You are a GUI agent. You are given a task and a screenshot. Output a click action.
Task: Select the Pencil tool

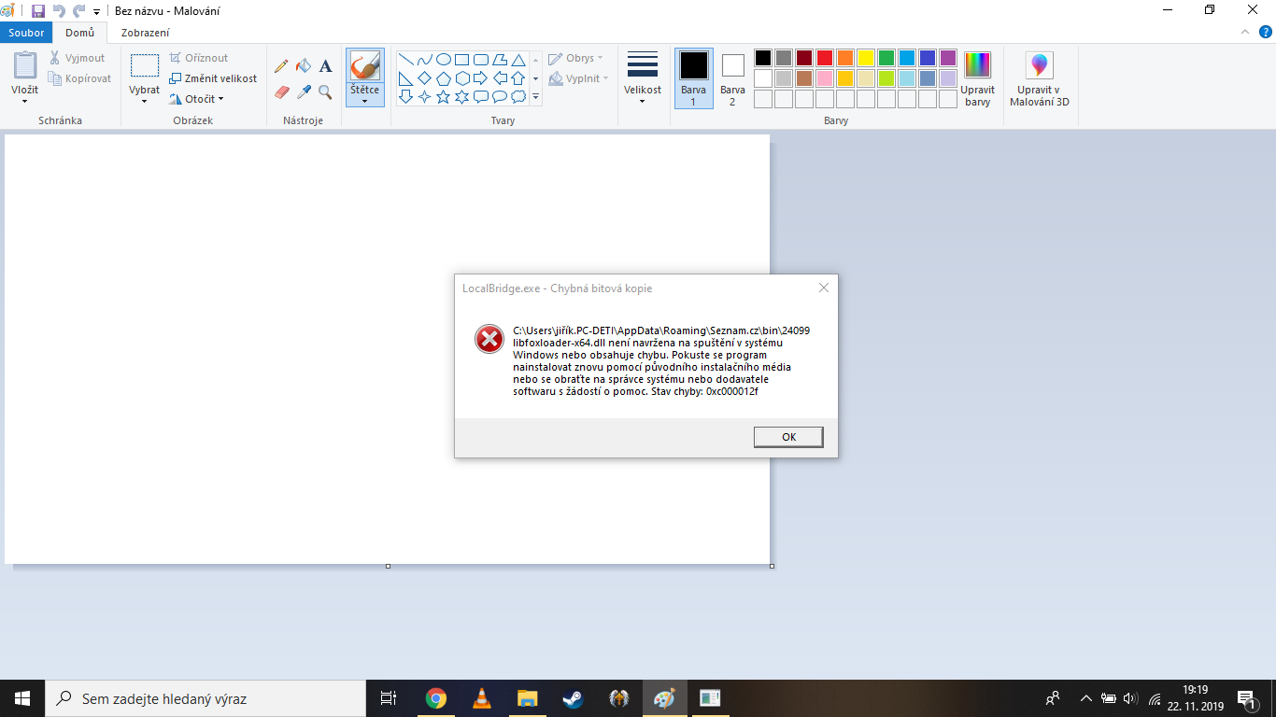coord(281,66)
